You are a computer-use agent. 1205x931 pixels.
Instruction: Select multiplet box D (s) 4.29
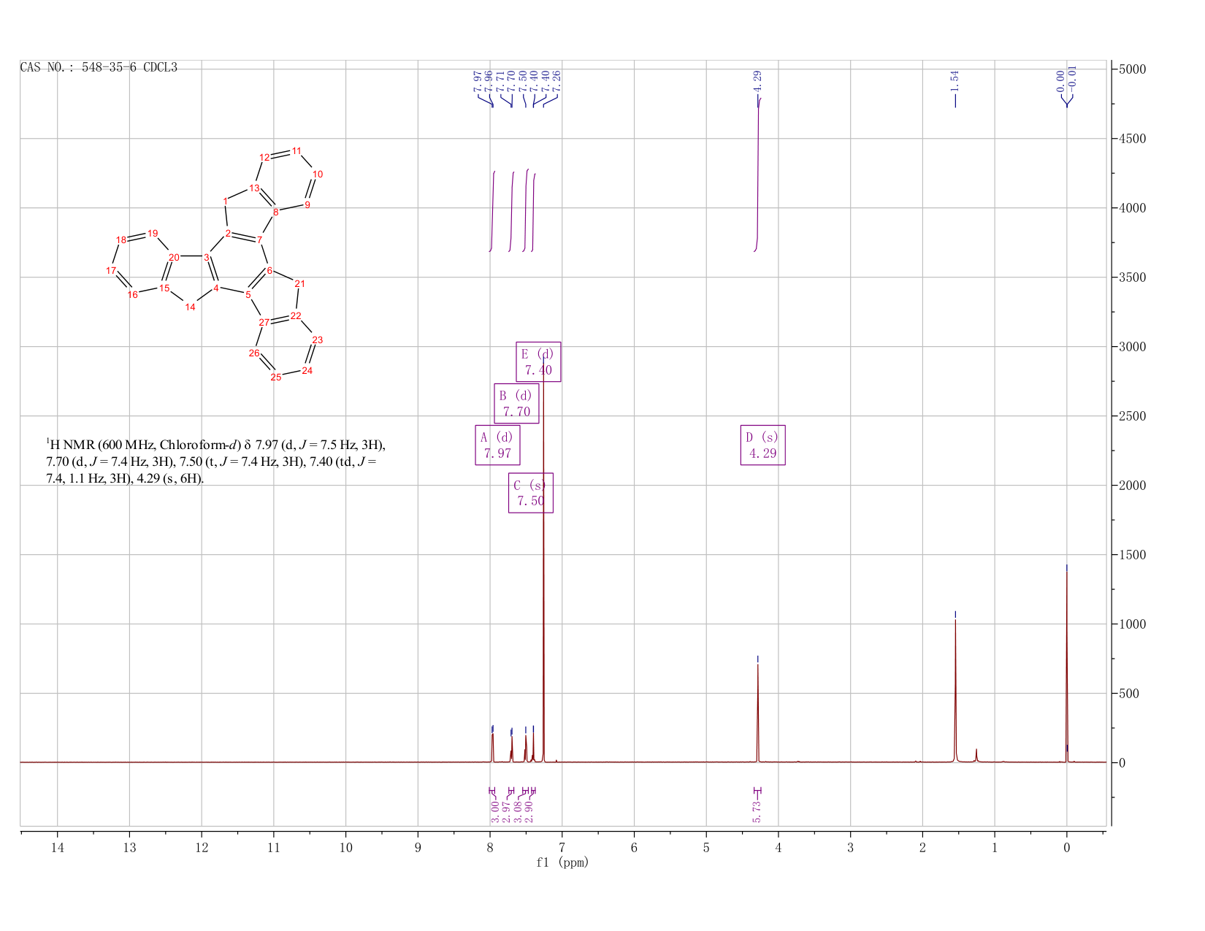pos(762,445)
